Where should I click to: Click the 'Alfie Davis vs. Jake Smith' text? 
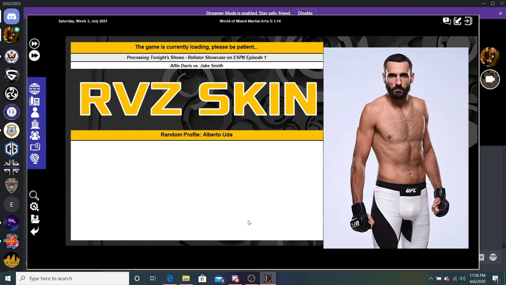196,66
